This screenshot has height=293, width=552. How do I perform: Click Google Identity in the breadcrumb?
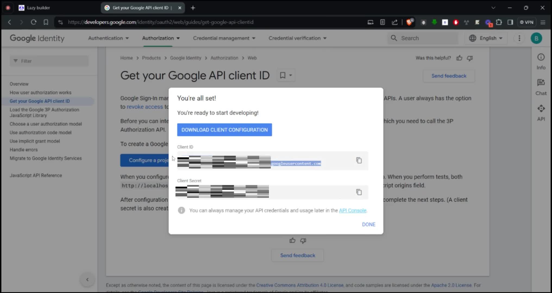[186, 58]
